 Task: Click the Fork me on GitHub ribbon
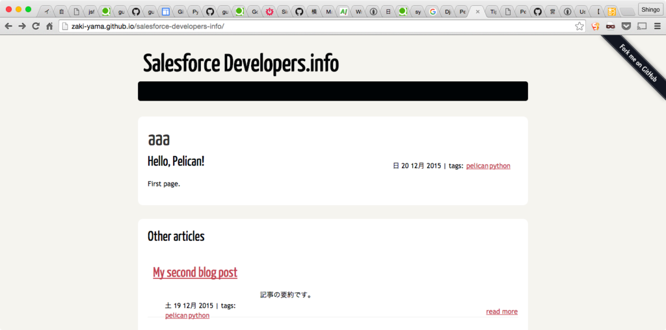point(638,63)
